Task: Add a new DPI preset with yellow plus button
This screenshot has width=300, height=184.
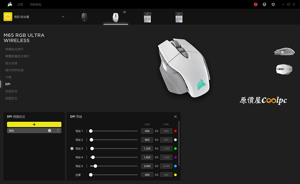Action: [x=34, y=124]
